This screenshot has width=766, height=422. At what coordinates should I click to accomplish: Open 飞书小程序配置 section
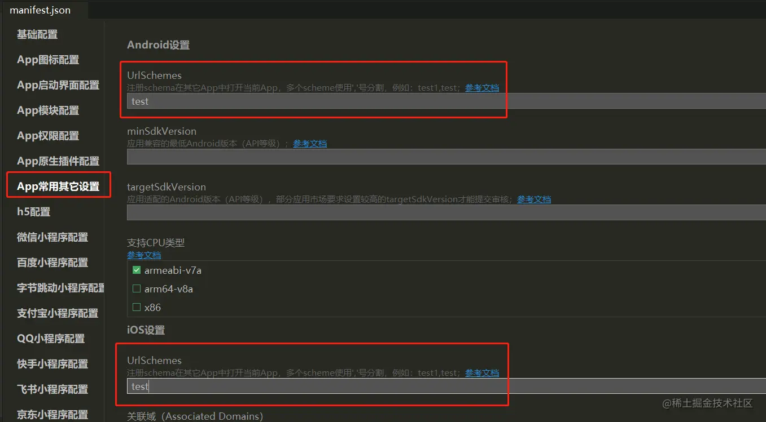tap(52, 389)
